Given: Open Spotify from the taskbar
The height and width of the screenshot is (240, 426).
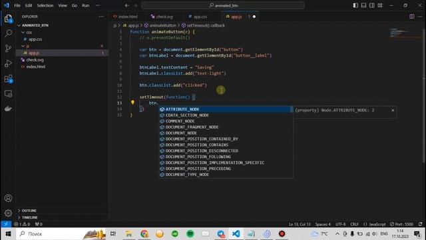Looking at the screenshot, I should coord(190,234).
